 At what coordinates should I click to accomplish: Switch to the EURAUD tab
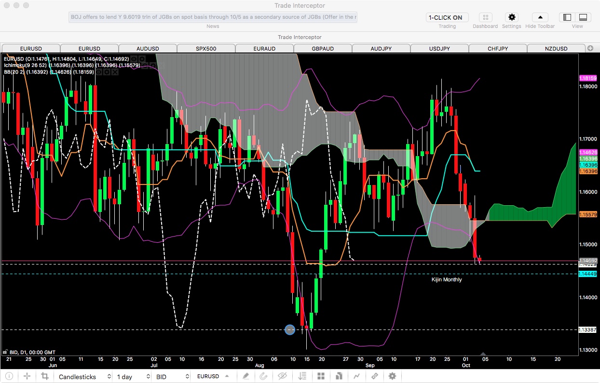264,49
